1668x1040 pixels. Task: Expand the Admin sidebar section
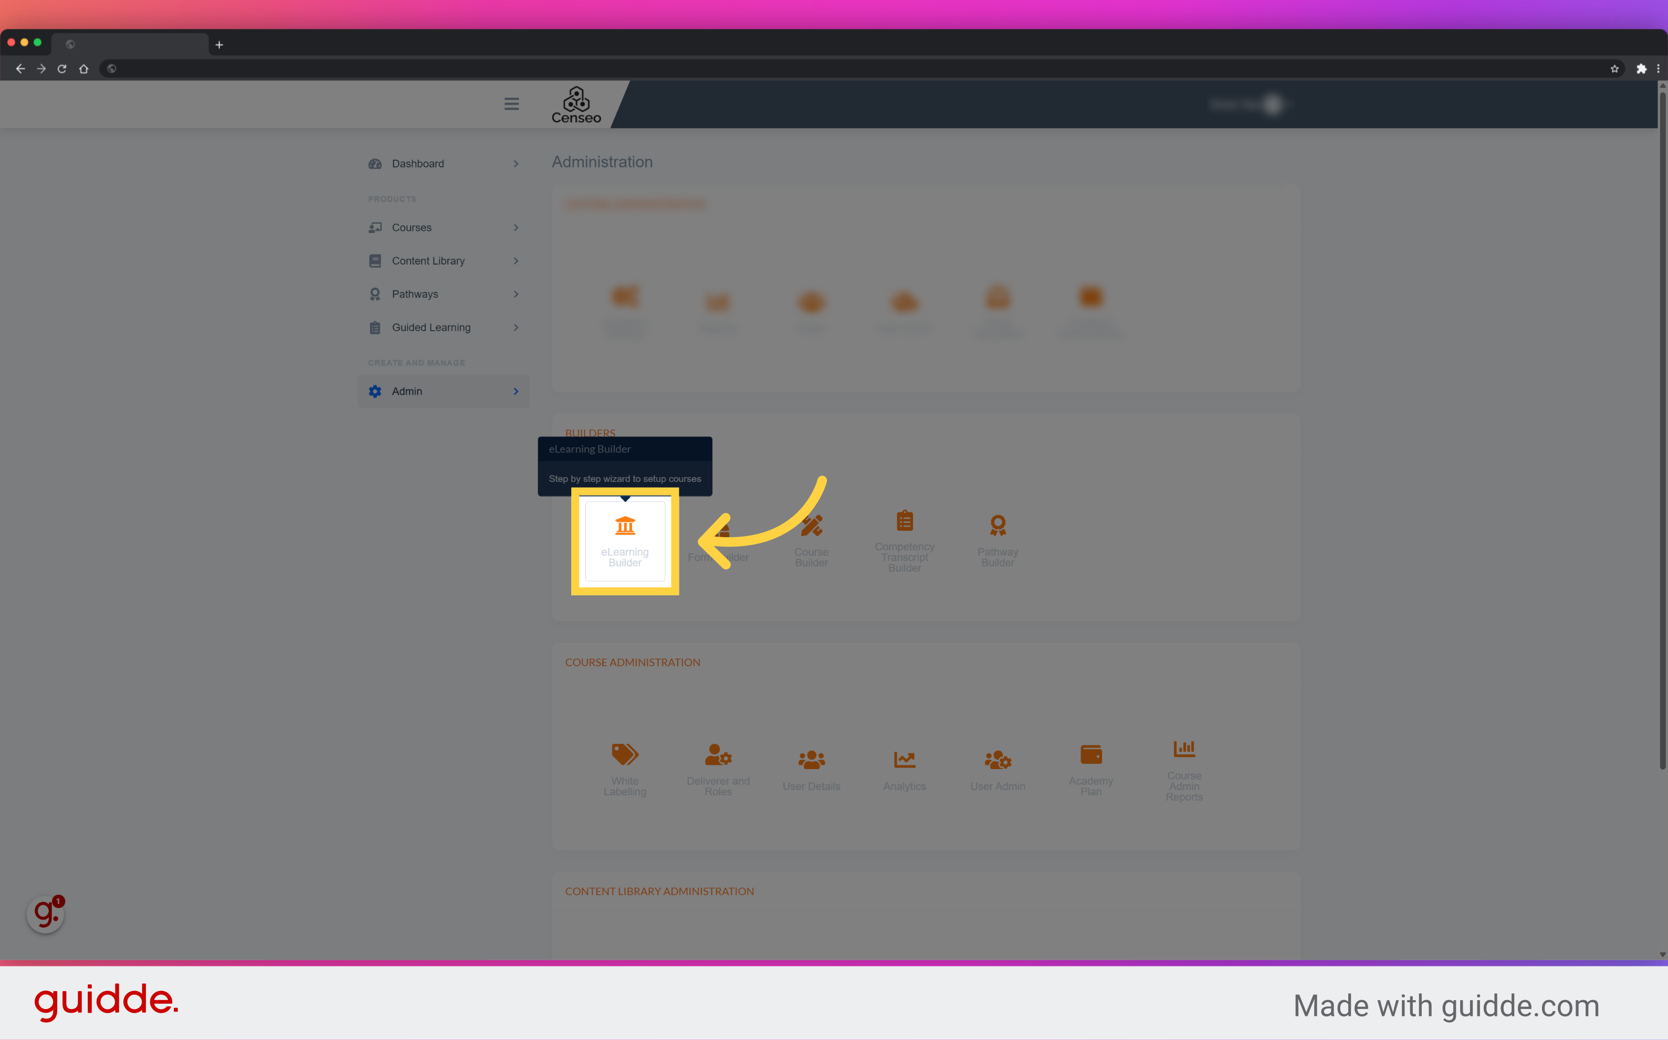(x=514, y=391)
